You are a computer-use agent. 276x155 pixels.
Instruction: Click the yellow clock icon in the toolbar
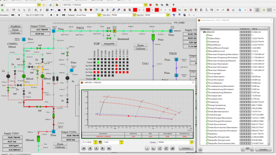coord(264,10)
